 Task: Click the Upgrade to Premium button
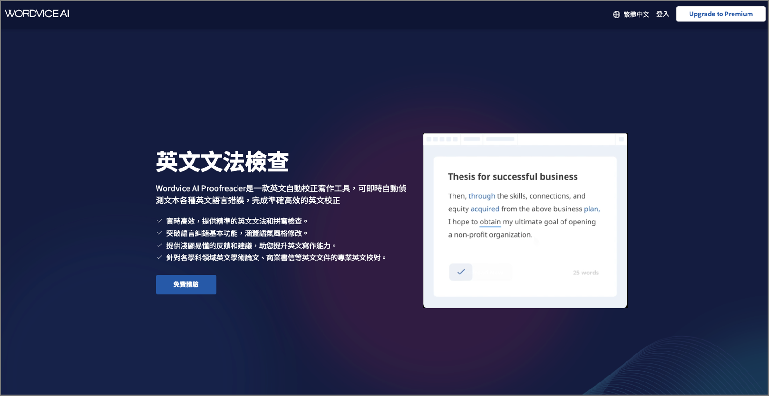(720, 14)
